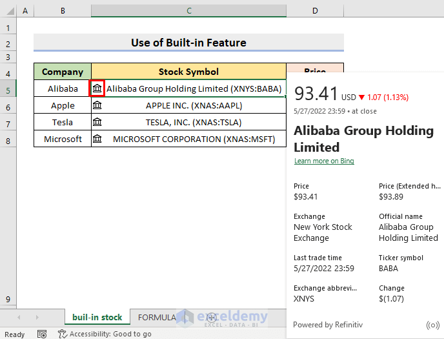The height and width of the screenshot is (339, 444).
Task: Select MICROSOFT CORPORATION (XNAS:MSFT) cell
Action: (194, 139)
